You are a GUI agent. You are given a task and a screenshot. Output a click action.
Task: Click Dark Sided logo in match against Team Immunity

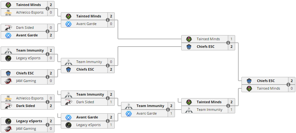point(68,102)
